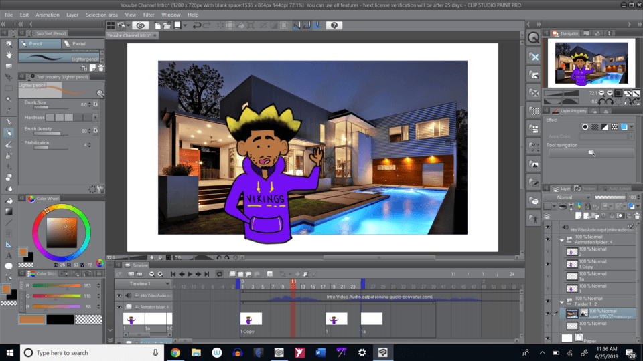
Task: Hide Animation folder track in timeline
Action: [119, 307]
